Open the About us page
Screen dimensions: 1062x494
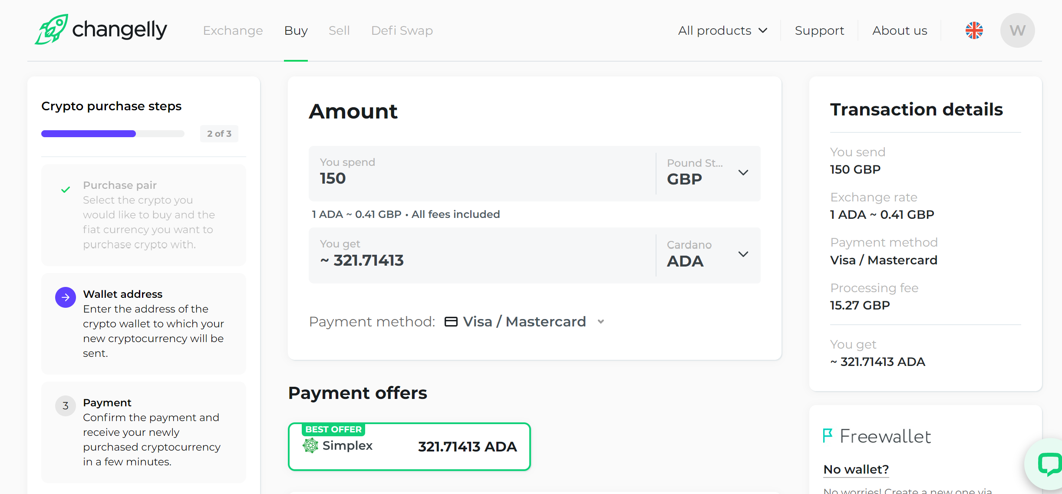(900, 30)
